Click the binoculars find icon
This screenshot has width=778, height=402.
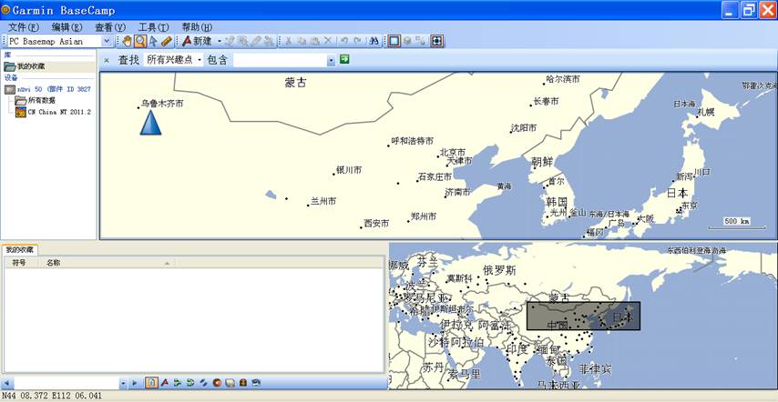[x=374, y=41]
